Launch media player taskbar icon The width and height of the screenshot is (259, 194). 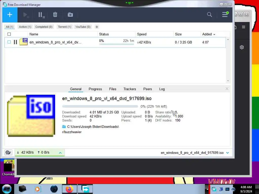(37, 189)
